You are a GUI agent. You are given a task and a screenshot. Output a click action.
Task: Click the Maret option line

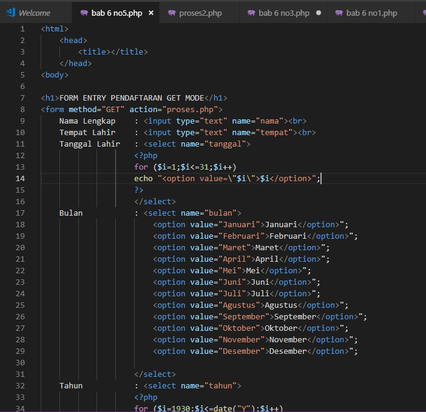click(x=242, y=248)
